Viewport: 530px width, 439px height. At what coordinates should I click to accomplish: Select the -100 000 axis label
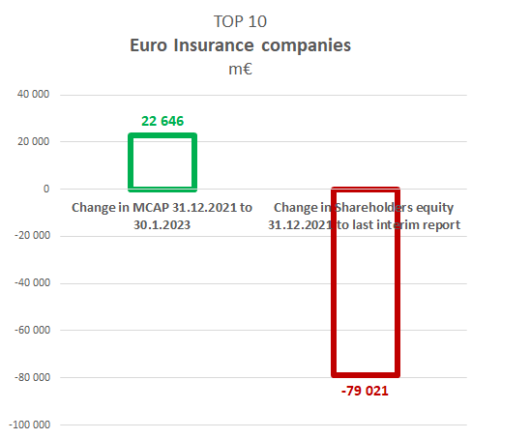pyautogui.click(x=29, y=424)
